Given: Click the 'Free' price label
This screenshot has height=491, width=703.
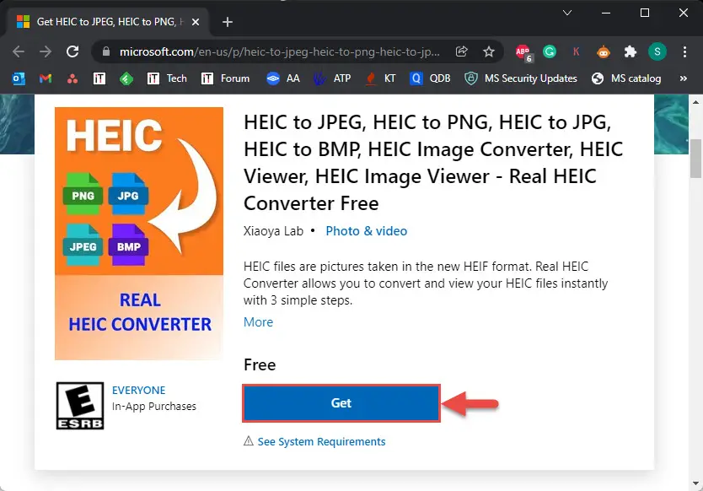Looking at the screenshot, I should 260,364.
